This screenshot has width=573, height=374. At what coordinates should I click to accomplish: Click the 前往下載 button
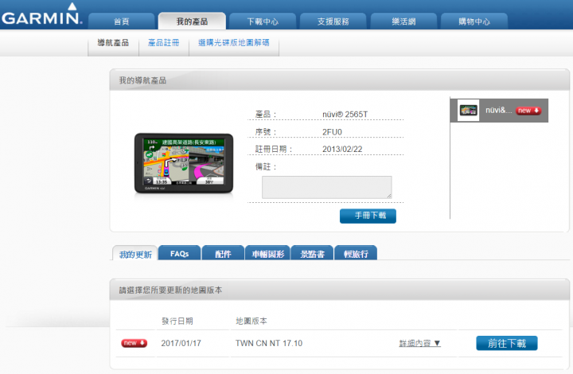point(507,343)
